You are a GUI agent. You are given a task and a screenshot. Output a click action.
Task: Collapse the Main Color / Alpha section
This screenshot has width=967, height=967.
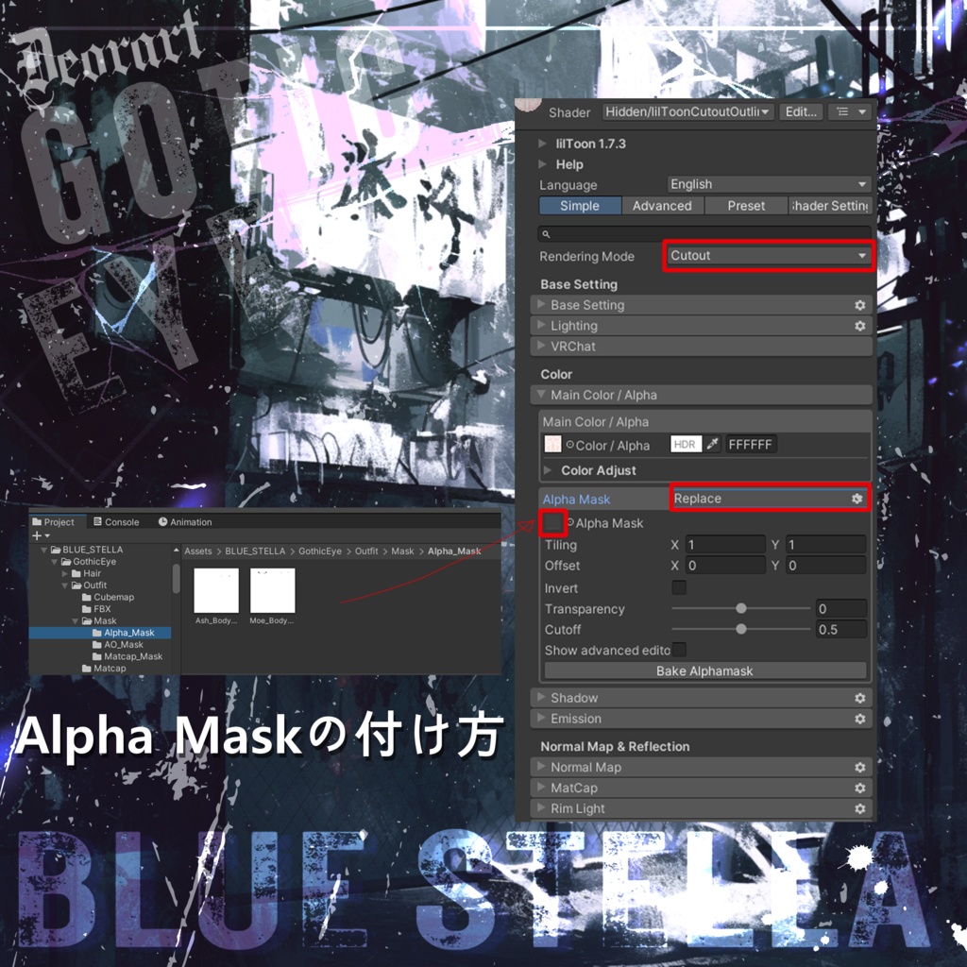click(702, 395)
